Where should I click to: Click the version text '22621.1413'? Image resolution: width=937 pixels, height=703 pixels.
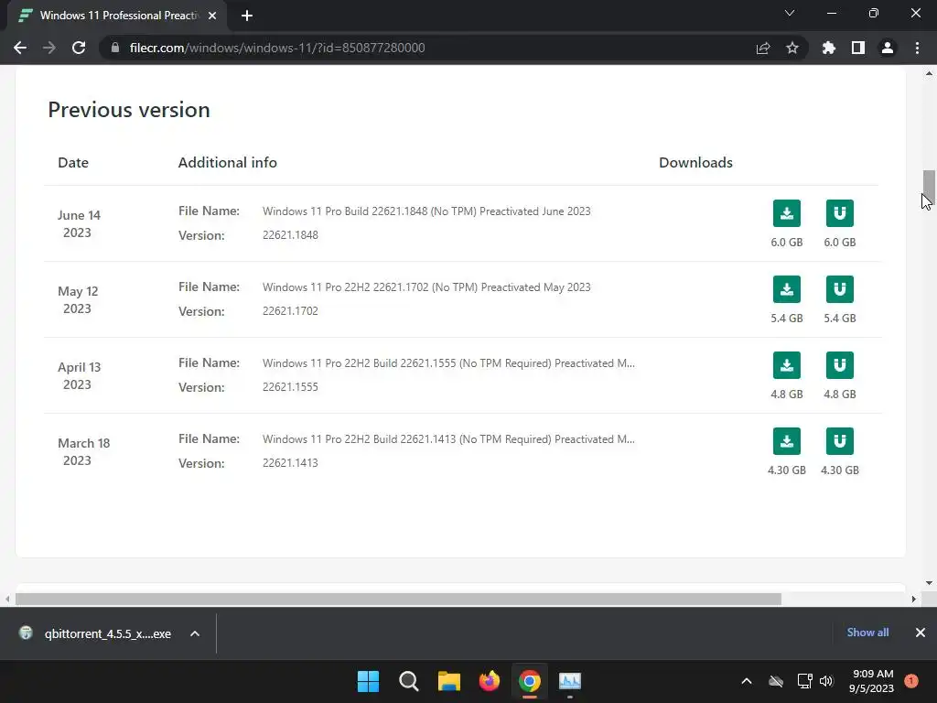(x=290, y=462)
